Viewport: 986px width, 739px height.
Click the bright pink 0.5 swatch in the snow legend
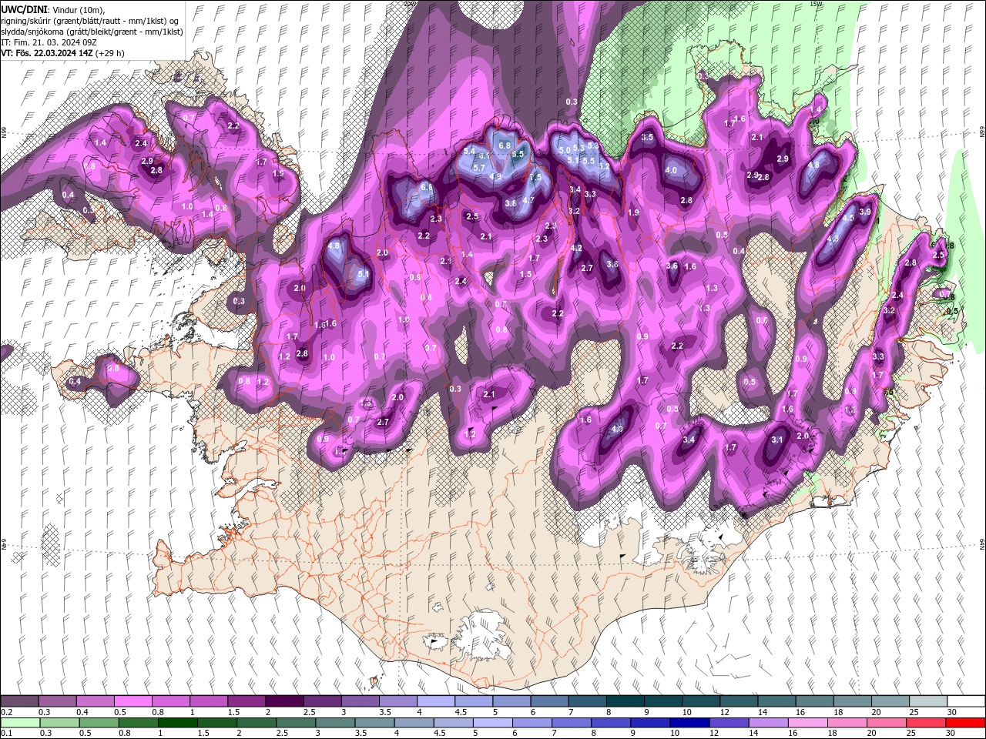coord(132,701)
